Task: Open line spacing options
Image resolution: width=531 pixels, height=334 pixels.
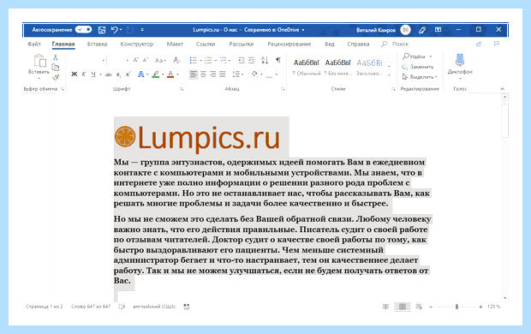Action: point(236,75)
